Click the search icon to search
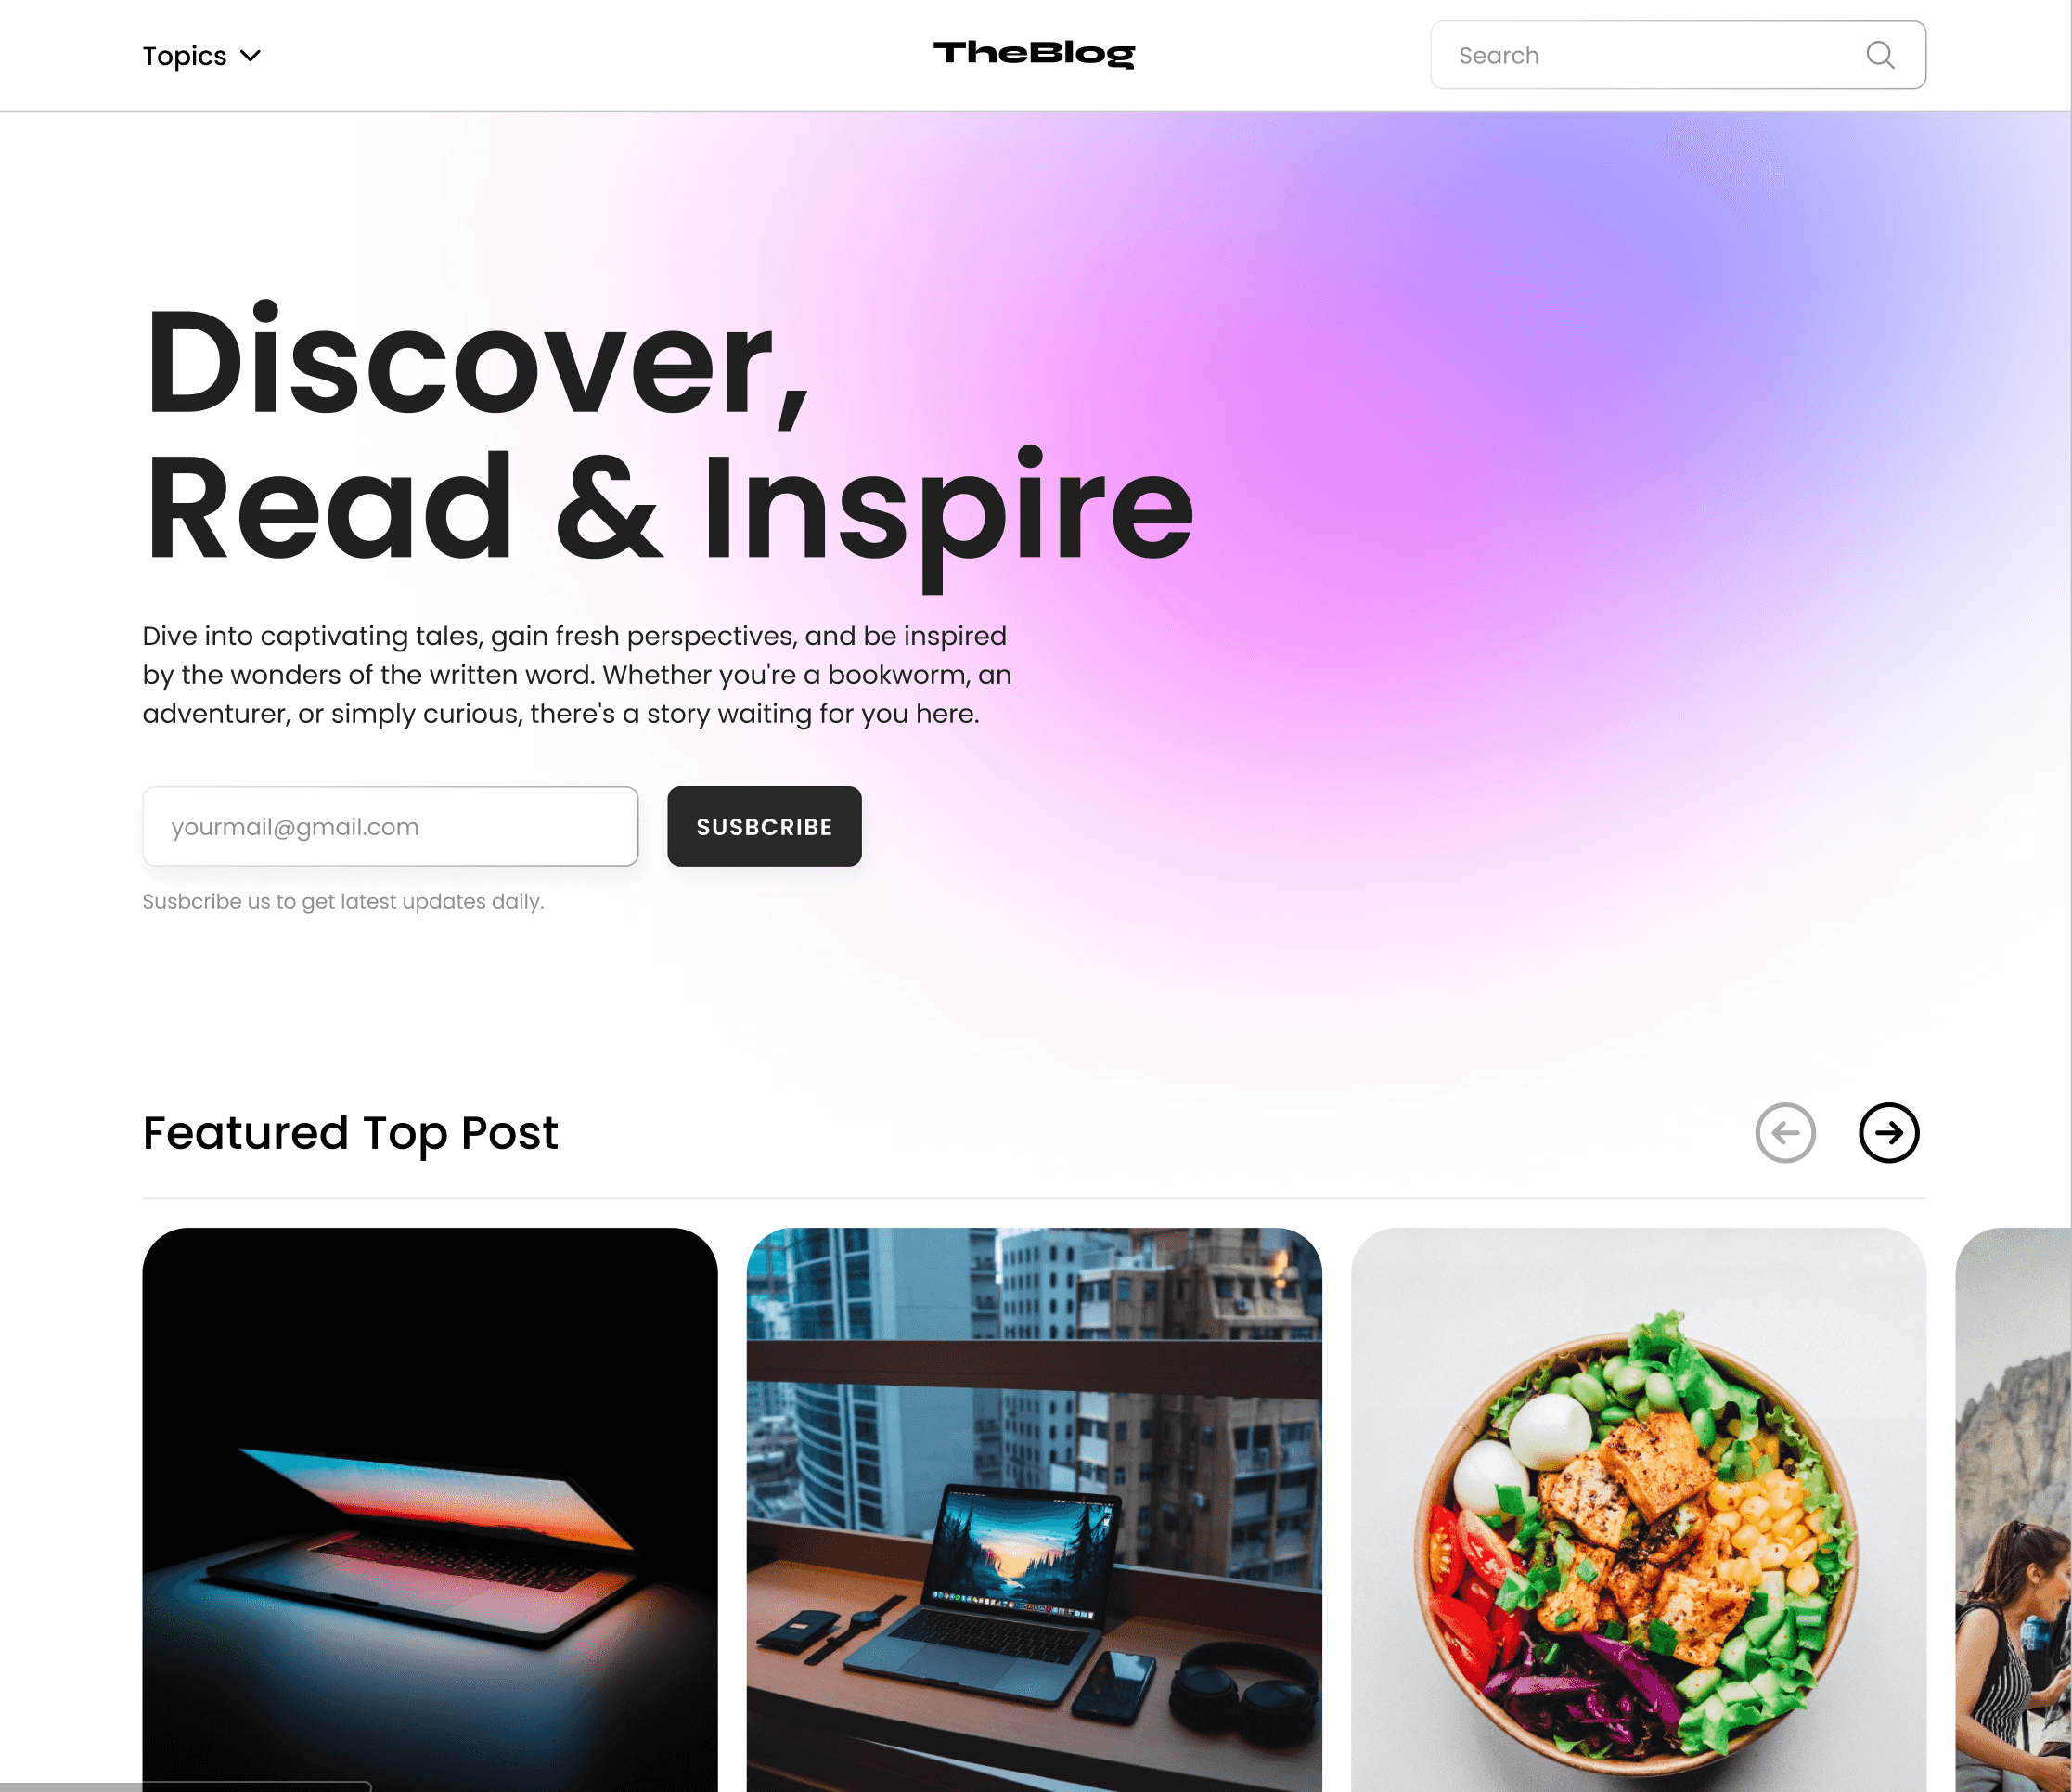The height and width of the screenshot is (1792, 2072). pyautogui.click(x=1880, y=55)
